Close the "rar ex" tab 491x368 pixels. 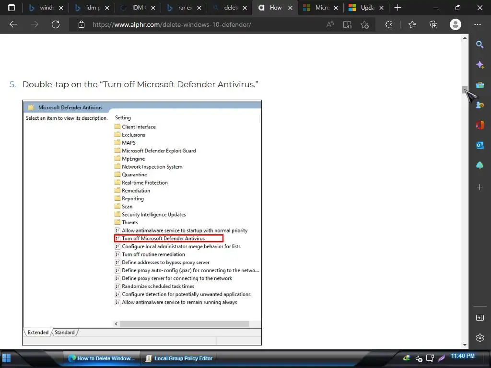tap(199, 8)
